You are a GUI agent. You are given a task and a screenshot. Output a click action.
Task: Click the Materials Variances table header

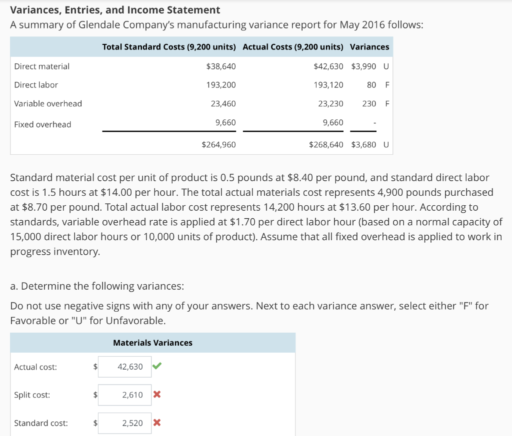pos(152,343)
